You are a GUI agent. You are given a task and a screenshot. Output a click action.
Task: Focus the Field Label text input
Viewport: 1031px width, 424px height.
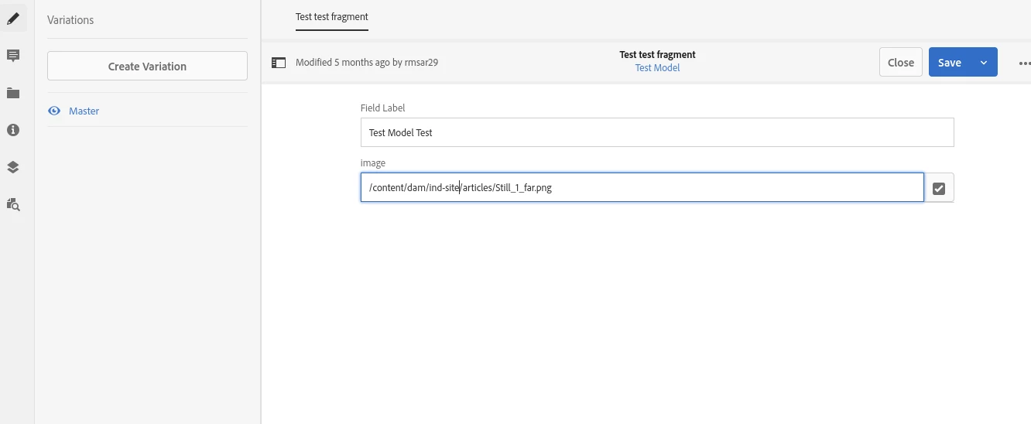pyautogui.click(x=657, y=132)
